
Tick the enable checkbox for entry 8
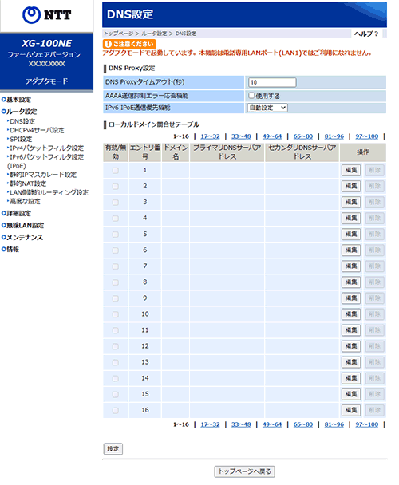click(x=116, y=282)
